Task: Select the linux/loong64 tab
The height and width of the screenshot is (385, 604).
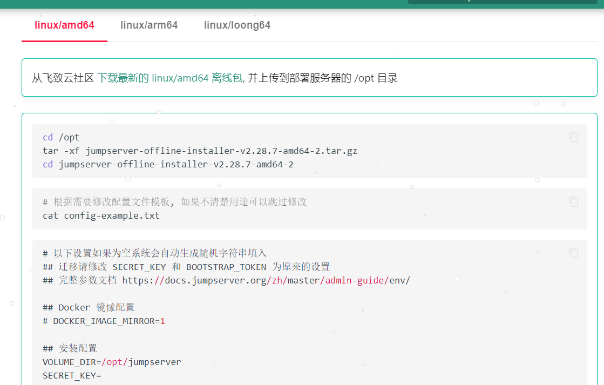Action: pos(237,25)
